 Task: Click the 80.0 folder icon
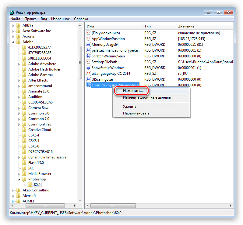pos(30,185)
